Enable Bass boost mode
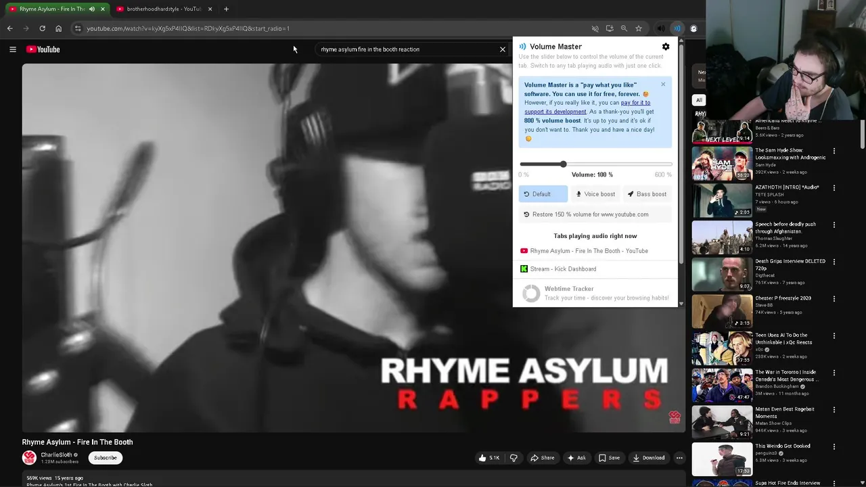 pyautogui.click(x=647, y=194)
